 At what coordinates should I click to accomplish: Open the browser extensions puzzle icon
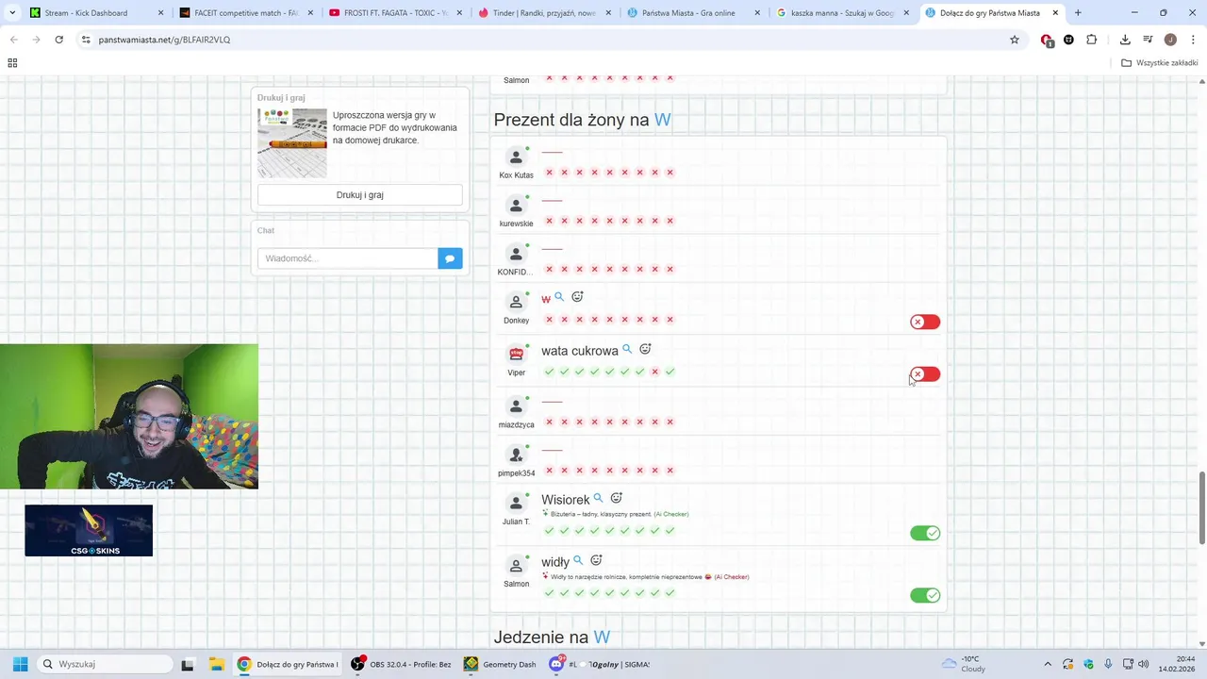click(1091, 40)
